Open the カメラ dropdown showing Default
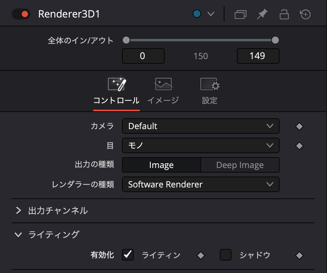The height and width of the screenshot is (273, 327). click(201, 126)
